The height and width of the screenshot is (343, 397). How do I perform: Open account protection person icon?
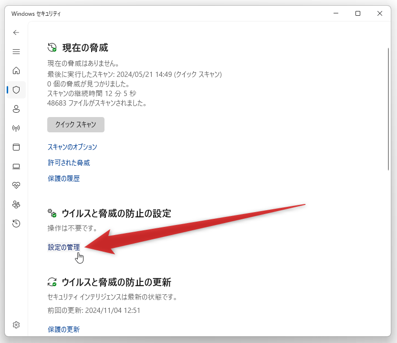(16, 109)
